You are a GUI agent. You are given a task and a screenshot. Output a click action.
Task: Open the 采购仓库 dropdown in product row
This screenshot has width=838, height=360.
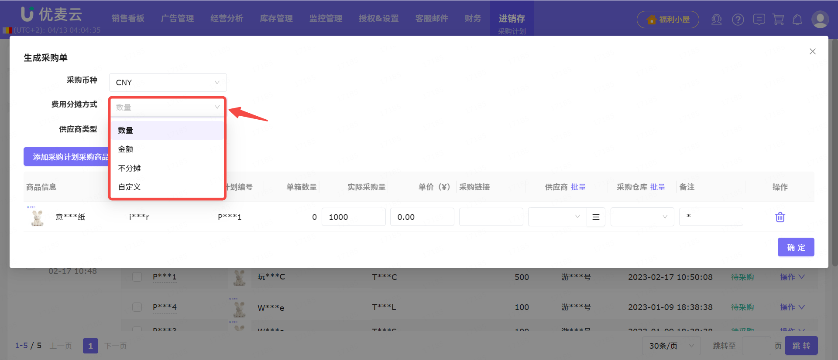[642, 217]
